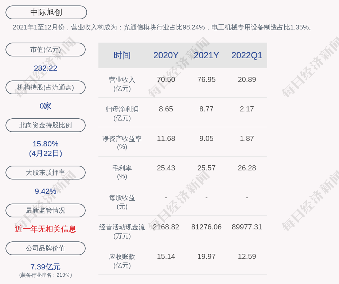Select the (4月22日) date text
Image resolution: width=339 pixels, height=284 pixels.
pyautogui.click(x=46, y=153)
